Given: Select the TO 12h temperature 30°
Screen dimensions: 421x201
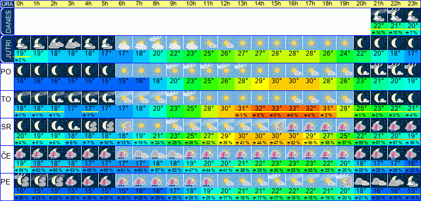Looking at the screenshot, I should pos(226,108).
